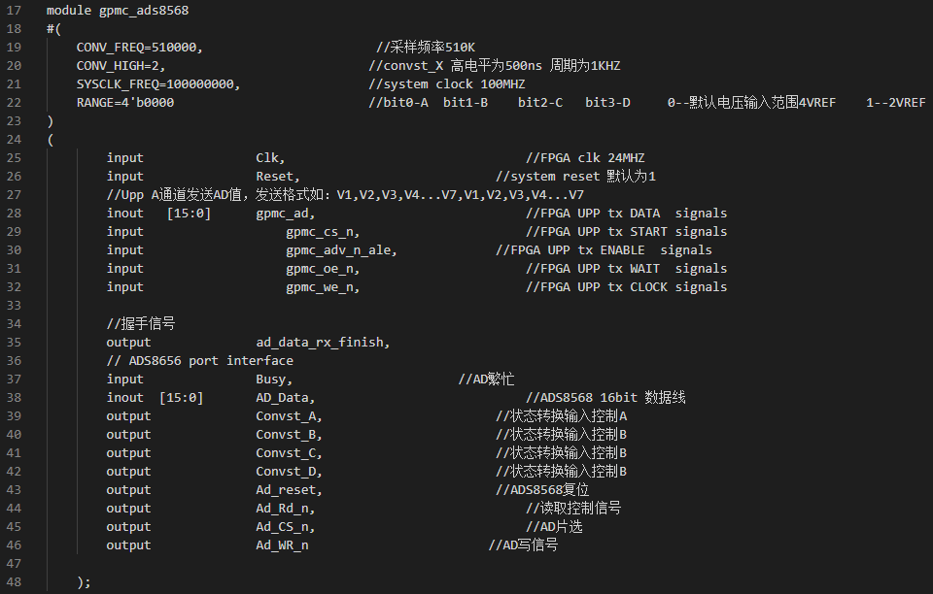Image resolution: width=933 pixels, height=594 pixels.
Task: Click the gpmc_adv_n_ale signal name
Action: [338, 250]
